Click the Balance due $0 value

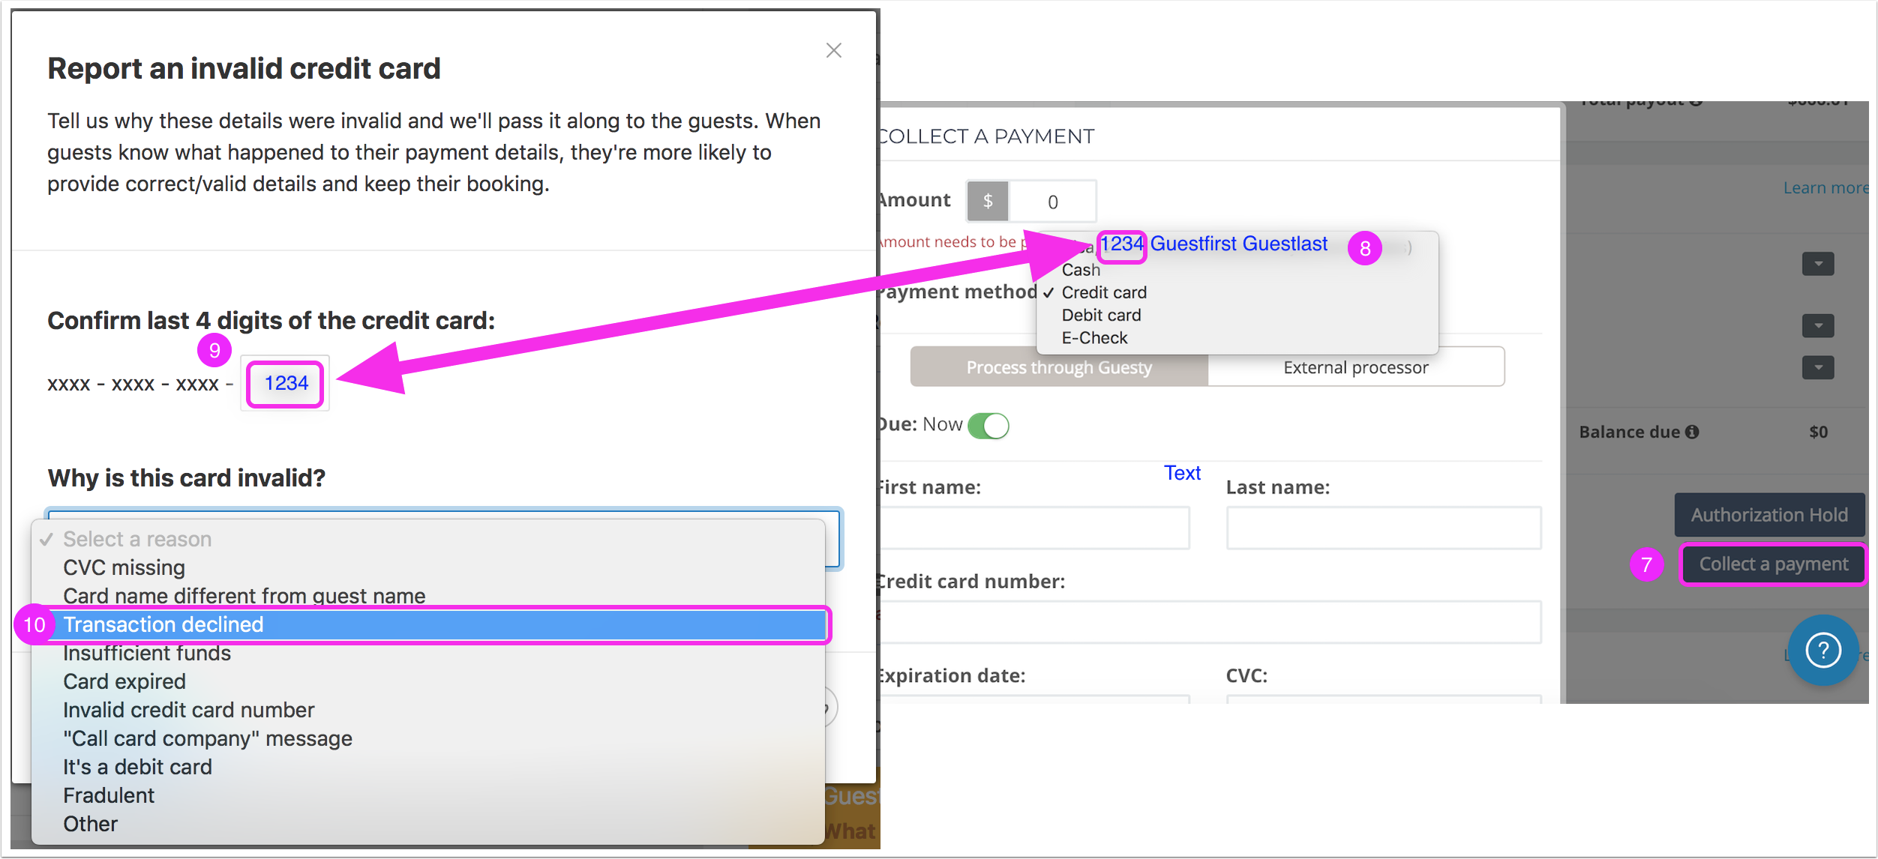point(1818,432)
